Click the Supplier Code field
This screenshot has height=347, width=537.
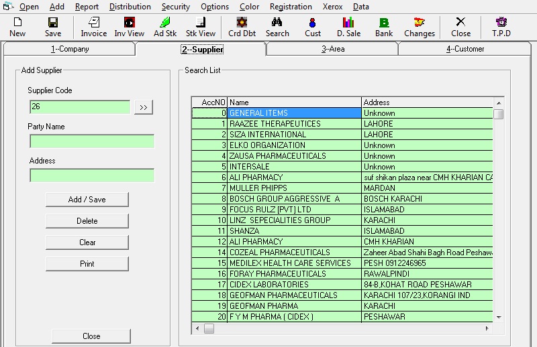coord(80,107)
